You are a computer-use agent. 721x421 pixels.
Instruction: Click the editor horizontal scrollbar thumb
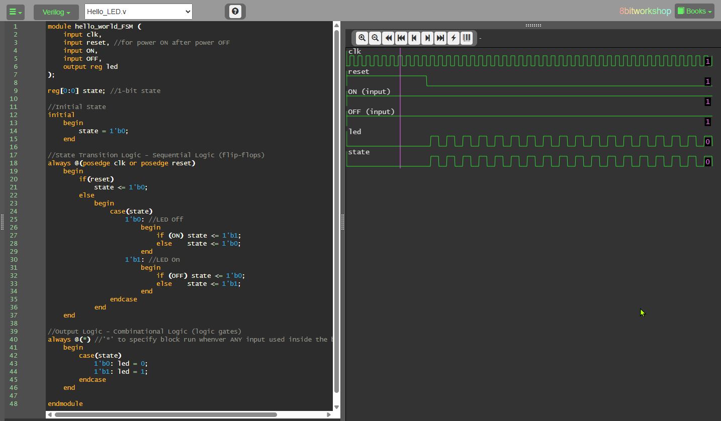(x=165, y=414)
